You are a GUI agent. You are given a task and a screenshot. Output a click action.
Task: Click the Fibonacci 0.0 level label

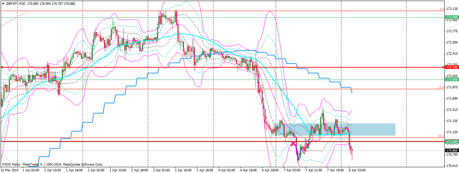coord(442,9)
